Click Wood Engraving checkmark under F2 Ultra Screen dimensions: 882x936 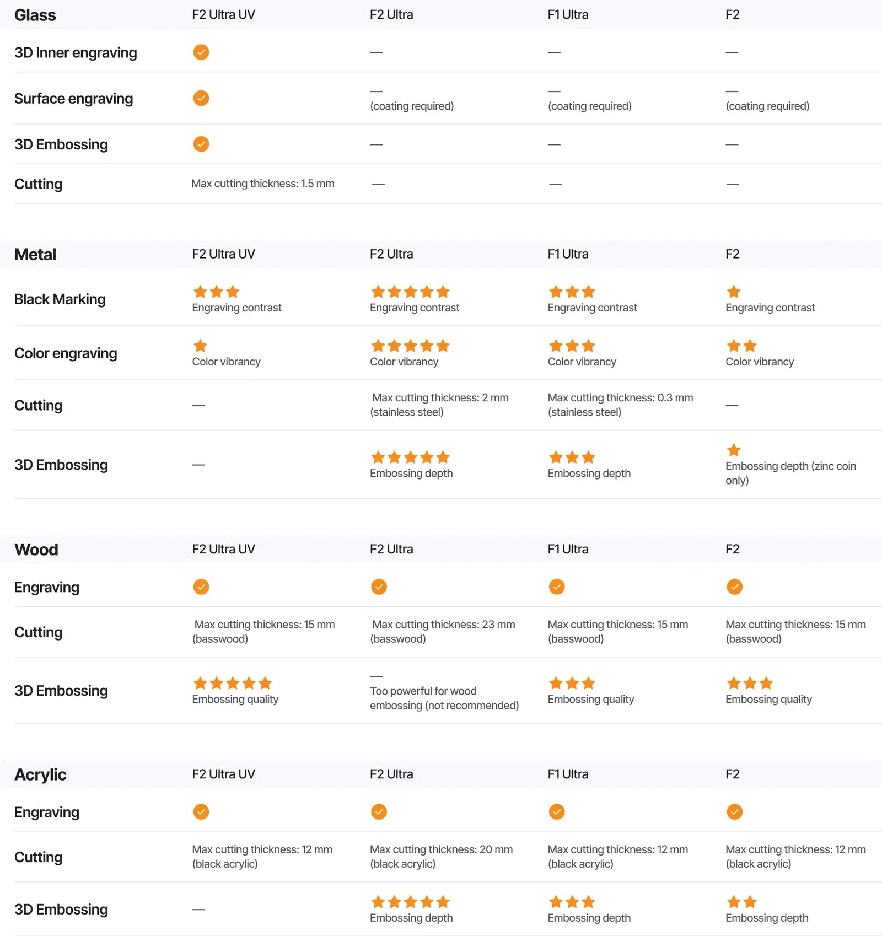tap(379, 587)
